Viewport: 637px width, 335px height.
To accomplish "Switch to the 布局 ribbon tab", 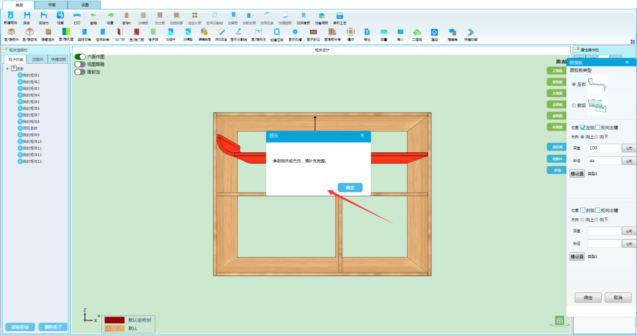I will [x=52, y=5].
